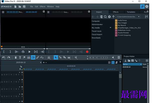Screen dimensions: 152x103
Task: Change media pool list view mode
Action: (x=146, y=17)
